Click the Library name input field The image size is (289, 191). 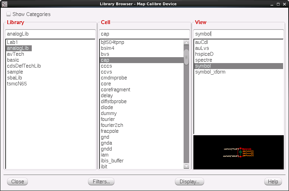[x=50, y=34]
